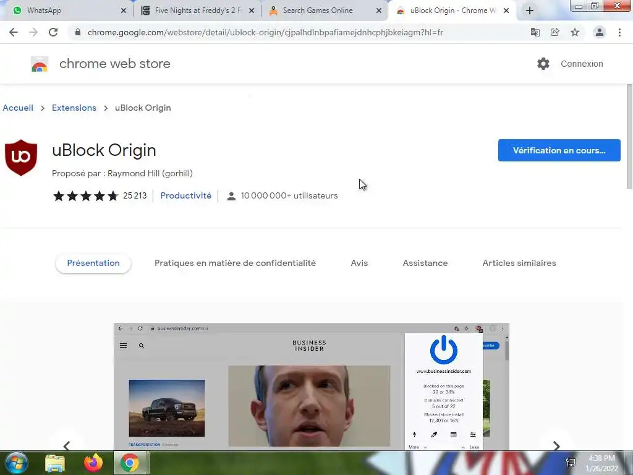Viewport: 633px width, 475px height.
Task: Click the padlock site info icon
Action: click(78, 32)
